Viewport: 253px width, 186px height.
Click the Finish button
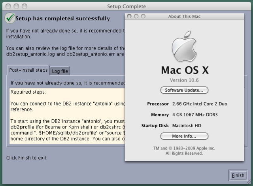coord(238,175)
